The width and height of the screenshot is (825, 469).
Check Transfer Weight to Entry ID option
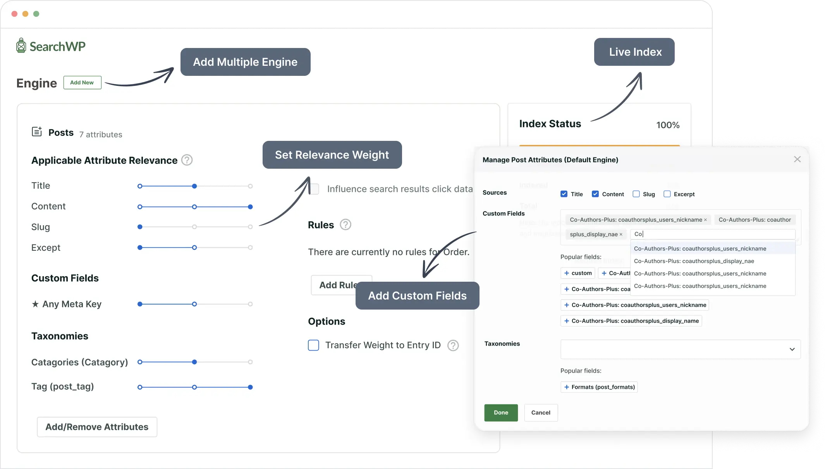313,345
